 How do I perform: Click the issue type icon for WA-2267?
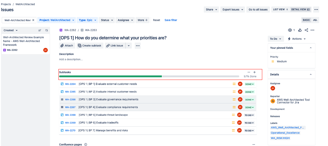pyautogui.click(x=62, y=107)
